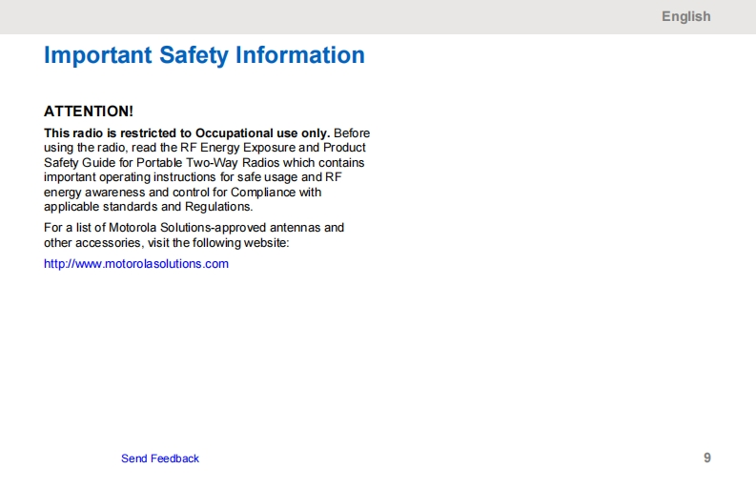Click the word "Before" ending the first line
Screen dimensions: 756x489
352,132
